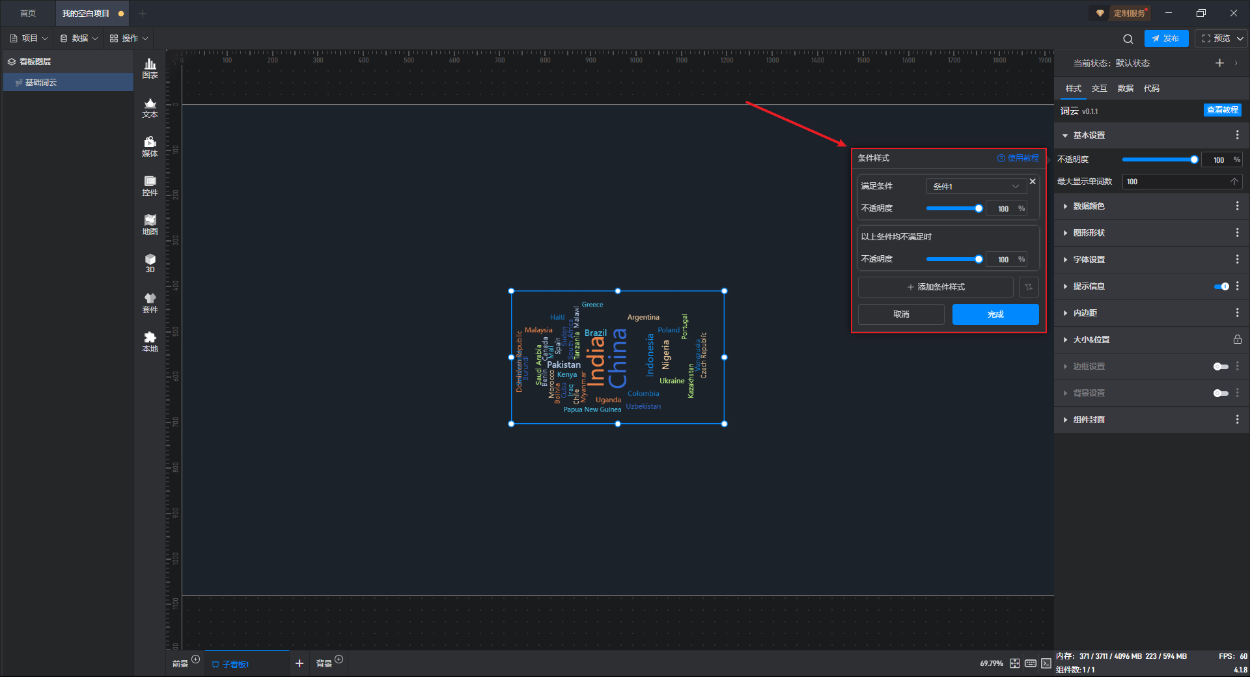Open the 满足条件 dropdown showing 条件1

coord(975,186)
